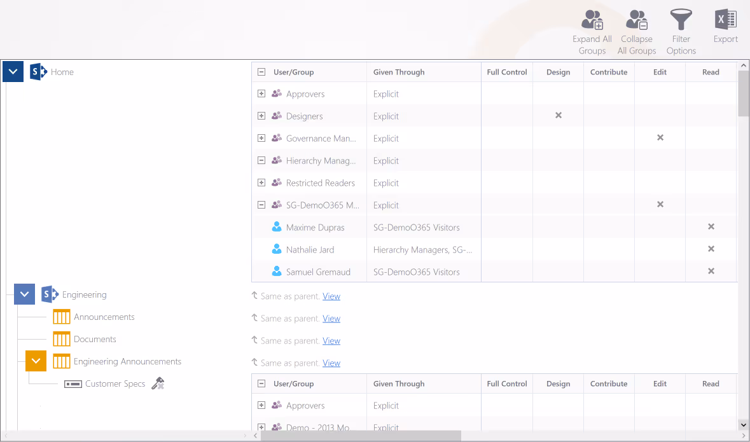Collapse the SG-DemoO365 M... group row
Viewport: 750px width, 442px height.
pyautogui.click(x=261, y=205)
